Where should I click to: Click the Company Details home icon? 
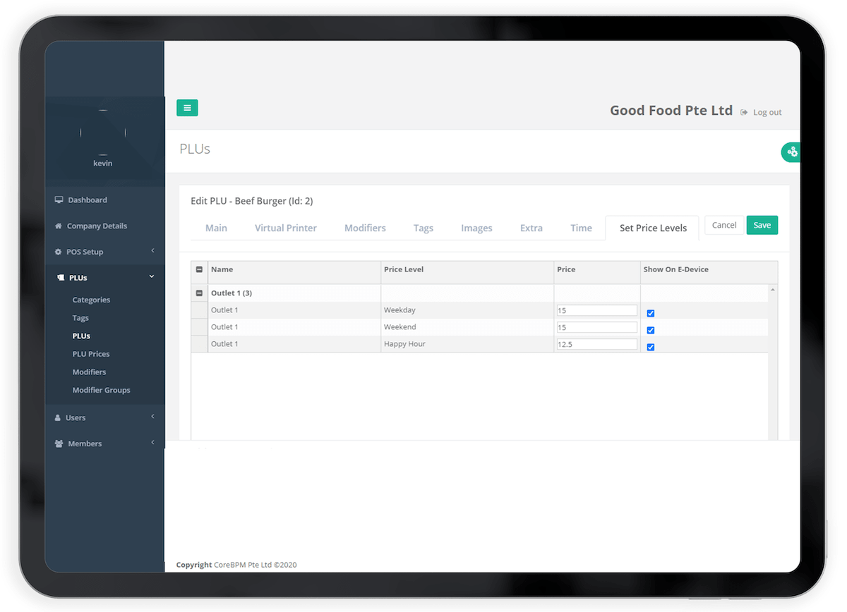click(x=59, y=226)
